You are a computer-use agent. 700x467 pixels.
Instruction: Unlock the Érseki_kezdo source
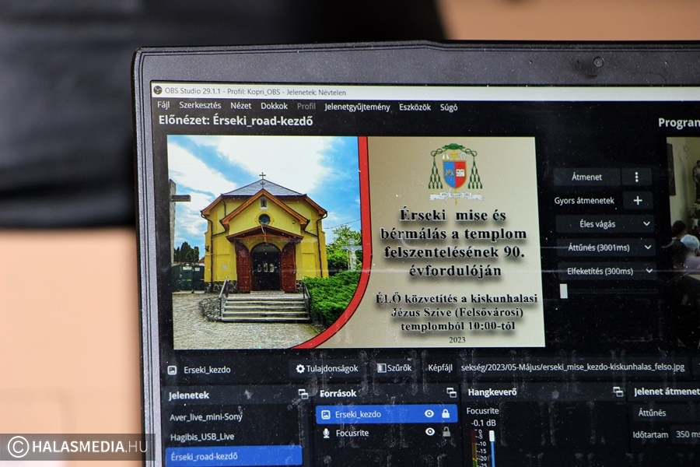point(446,414)
